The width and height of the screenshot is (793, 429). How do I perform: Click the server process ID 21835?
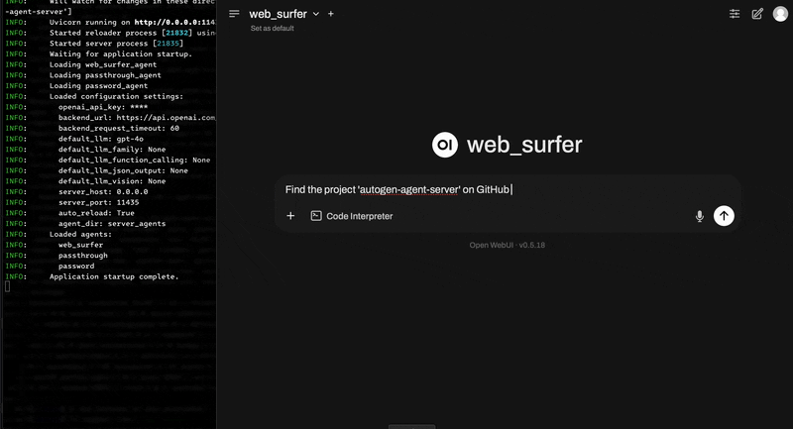[x=168, y=44]
